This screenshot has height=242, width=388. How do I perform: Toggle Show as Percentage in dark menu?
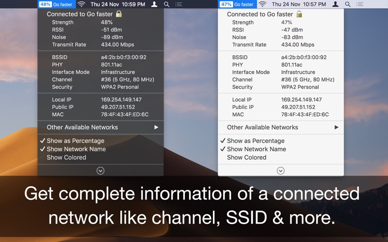pos(75,141)
